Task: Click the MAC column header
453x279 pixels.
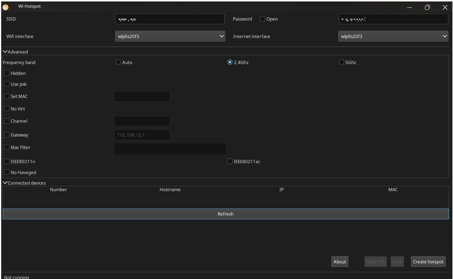Action: coord(393,190)
